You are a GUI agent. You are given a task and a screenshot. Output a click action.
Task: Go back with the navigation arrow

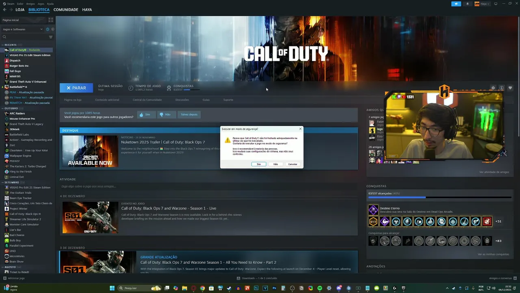coord(5,10)
